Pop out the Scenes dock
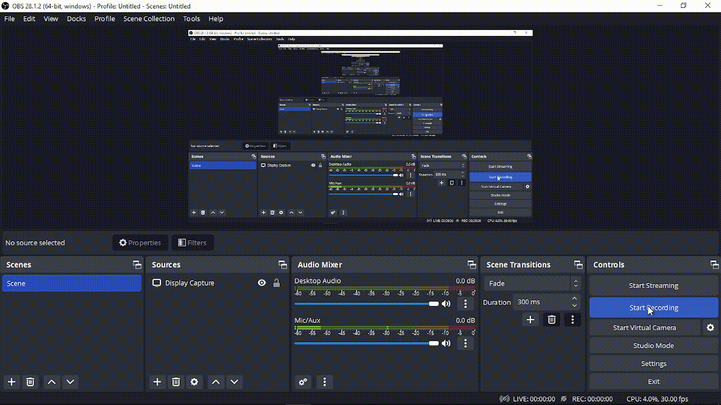The width and height of the screenshot is (721, 405). [x=137, y=264]
